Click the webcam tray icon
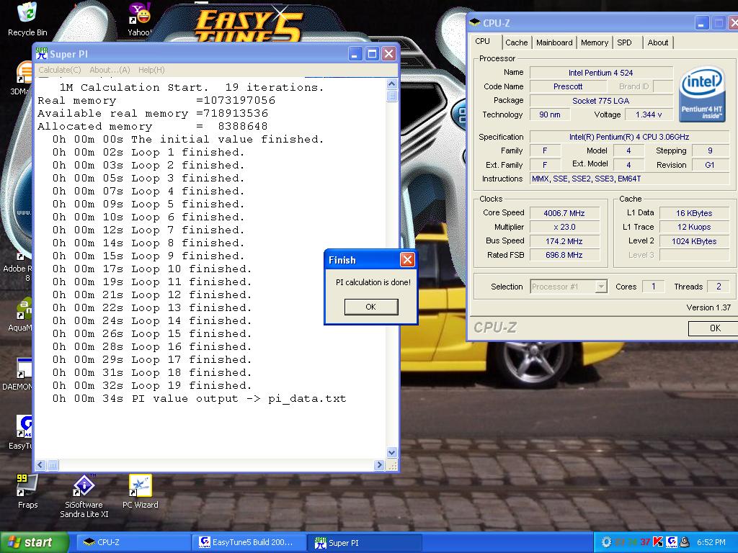The width and height of the screenshot is (738, 553). [x=685, y=541]
